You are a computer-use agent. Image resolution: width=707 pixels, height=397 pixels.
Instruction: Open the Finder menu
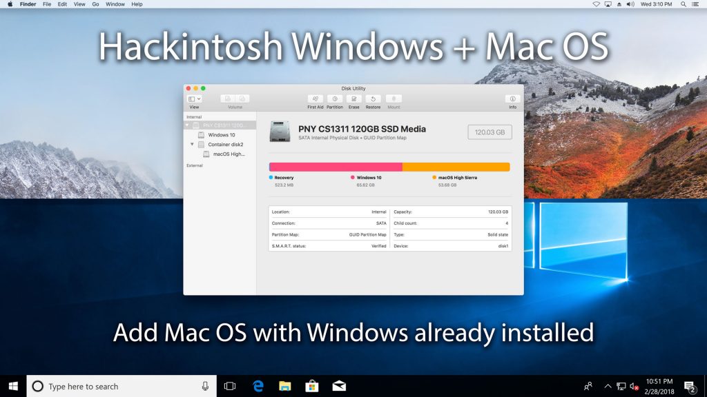tap(28, 4)
